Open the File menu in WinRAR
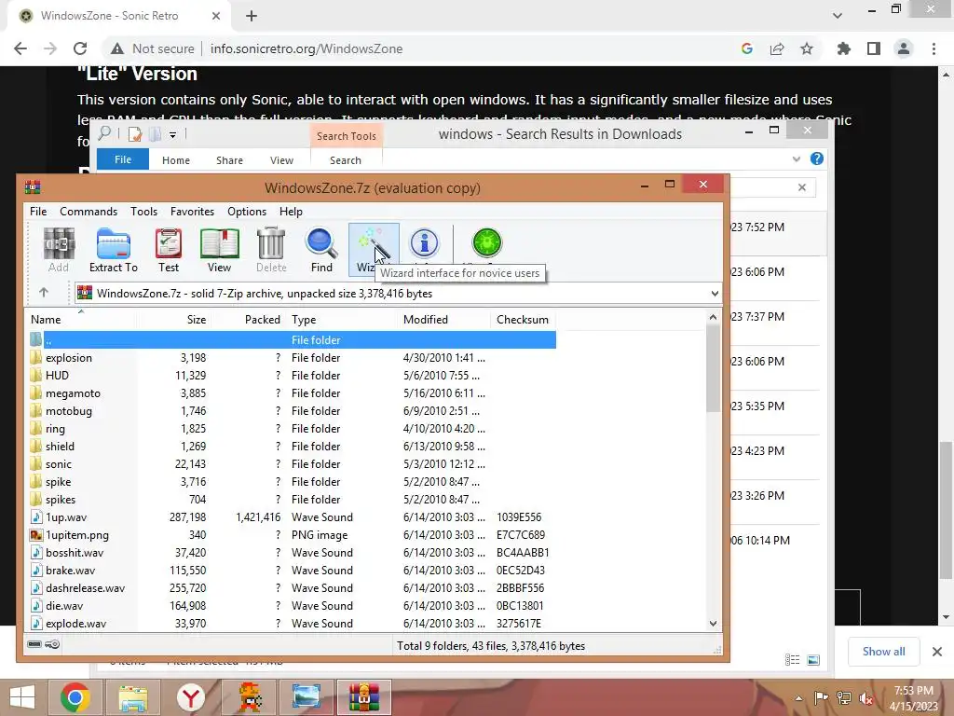Image resolution: width=954 pixels, height=716 pixels. coord(38,212)
